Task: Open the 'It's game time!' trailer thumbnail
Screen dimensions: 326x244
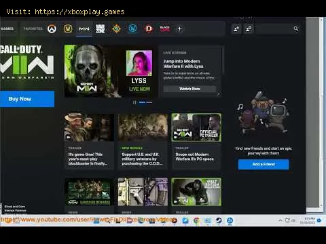Action: click(89, 127)
